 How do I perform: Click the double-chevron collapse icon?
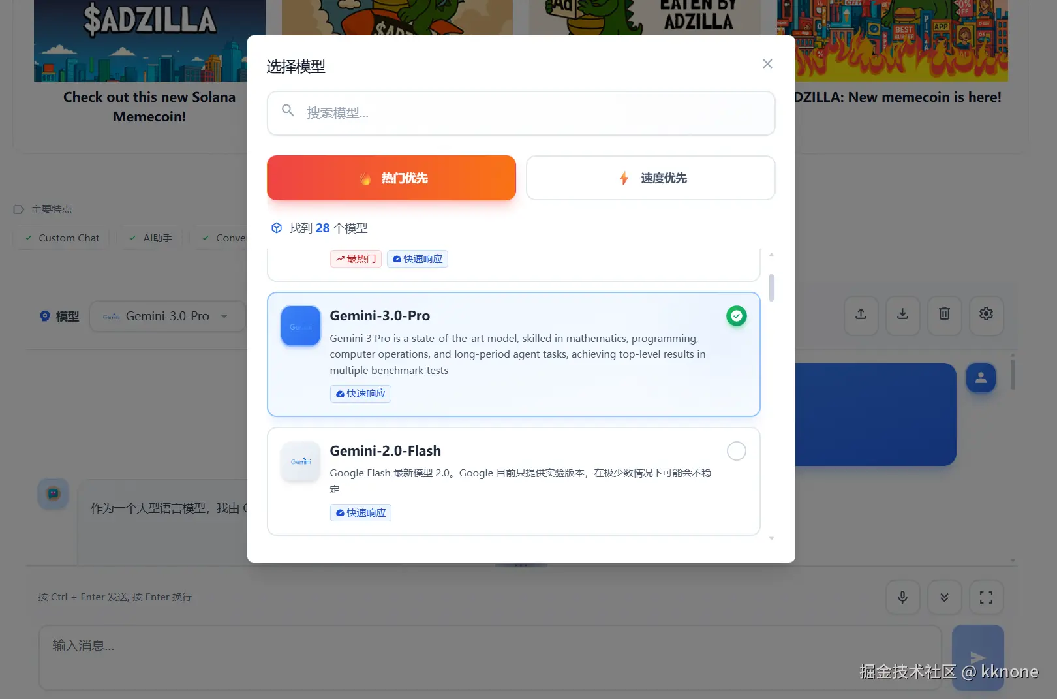(944, 597)
